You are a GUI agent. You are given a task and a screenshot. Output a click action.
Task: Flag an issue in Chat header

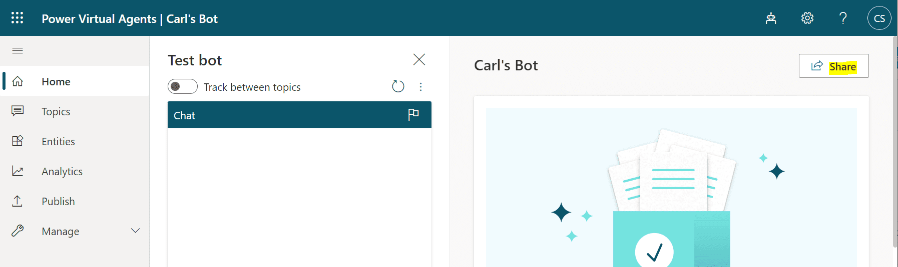413,115
